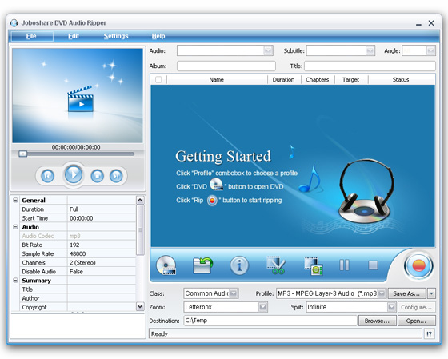Viewport: 448px width, 359px height.
Task: Collapse the Summary property group
Action: [15, 281]
